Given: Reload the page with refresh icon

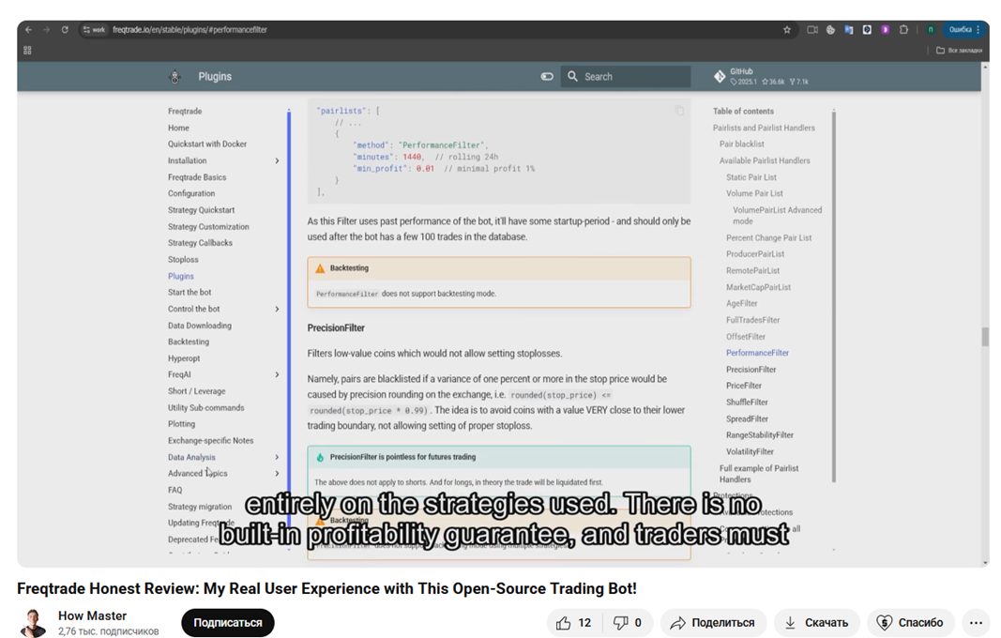Looking at the screenshot, I should point(65,29).
